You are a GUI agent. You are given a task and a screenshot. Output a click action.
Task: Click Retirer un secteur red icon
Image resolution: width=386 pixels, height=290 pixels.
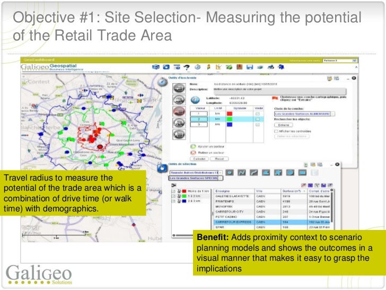[x=193, y=152]
